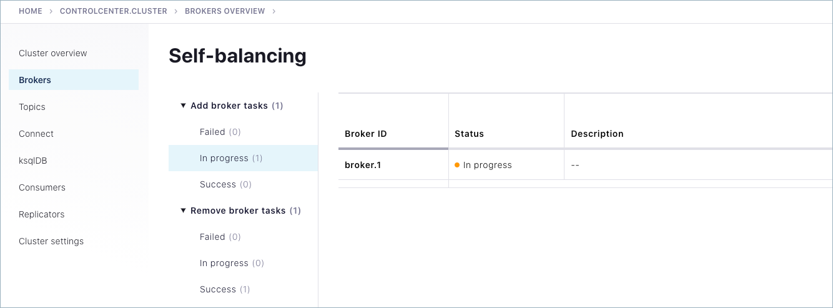The image size is (833, 308).
Task: Select In progress under Add broker tasks
Action: (231, 158)
